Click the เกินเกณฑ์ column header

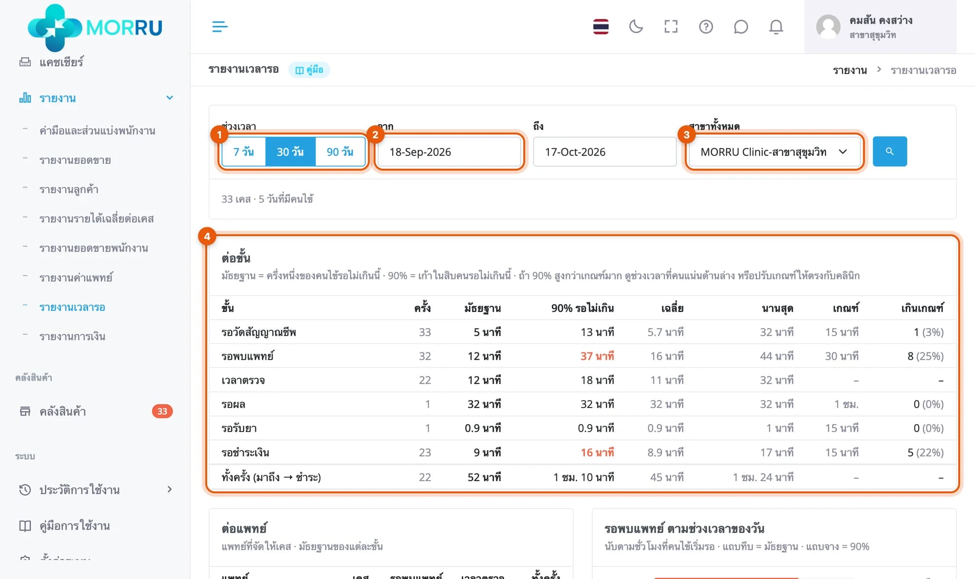click(x=922, y=308)
